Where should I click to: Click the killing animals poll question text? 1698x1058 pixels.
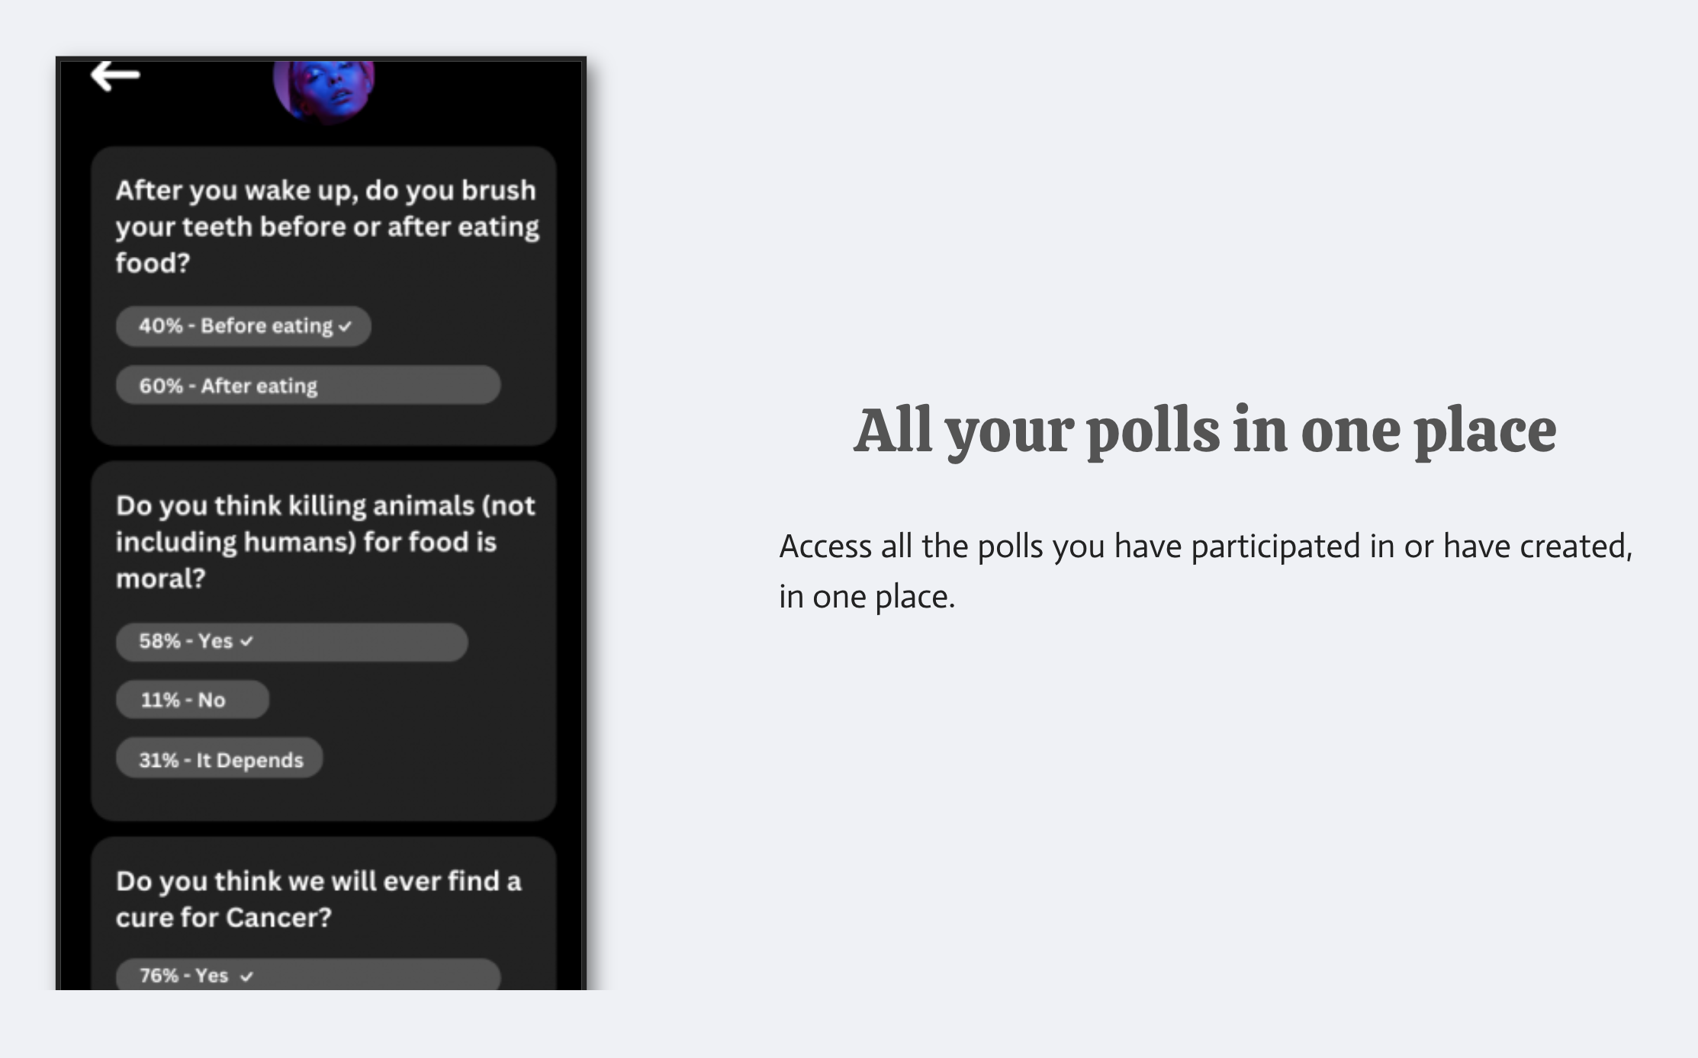[x=325, y=542]
